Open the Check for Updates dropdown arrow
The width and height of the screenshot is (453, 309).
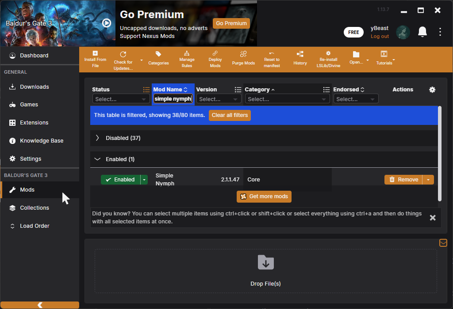142,60
